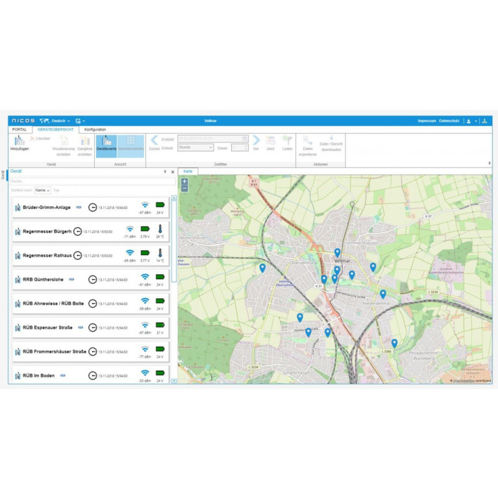Open the Impressum link
Viewport: 498px width, 498px height.
[427, 121]
